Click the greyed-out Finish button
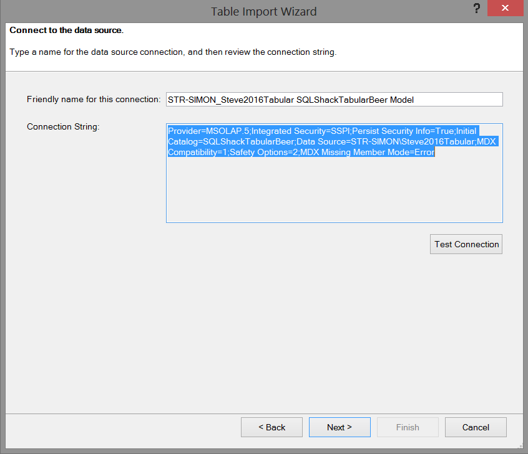The image size is (528, 454). point(408,427)
